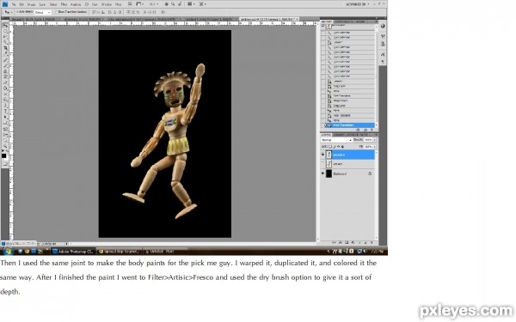Open the zoom level dropdown in application bar

click(x=154, y=4)
